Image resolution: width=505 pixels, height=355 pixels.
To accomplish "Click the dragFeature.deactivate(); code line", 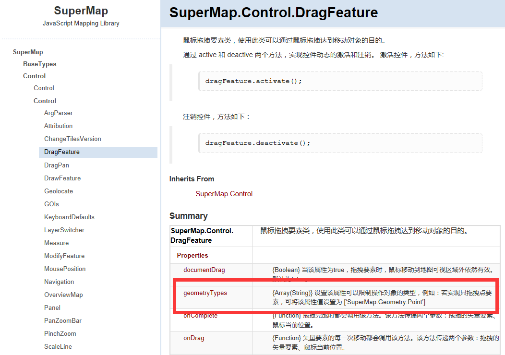I will point(258,143).
